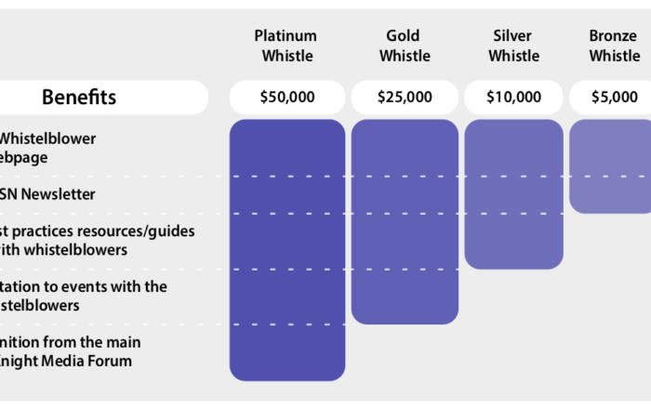Click Platinum bar at the webpage row
The width and height of the screenshot is (651, 410).
pyautogui.click(x=286, y=148)
